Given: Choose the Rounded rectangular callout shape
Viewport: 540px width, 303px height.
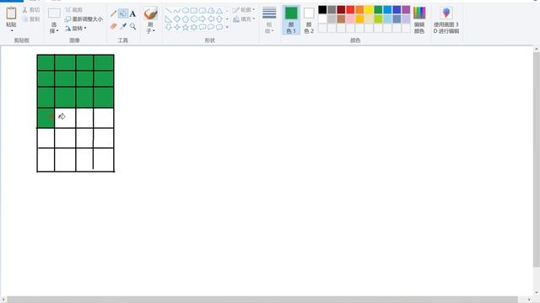Looking at the screenshot, I should coord(202,27).
